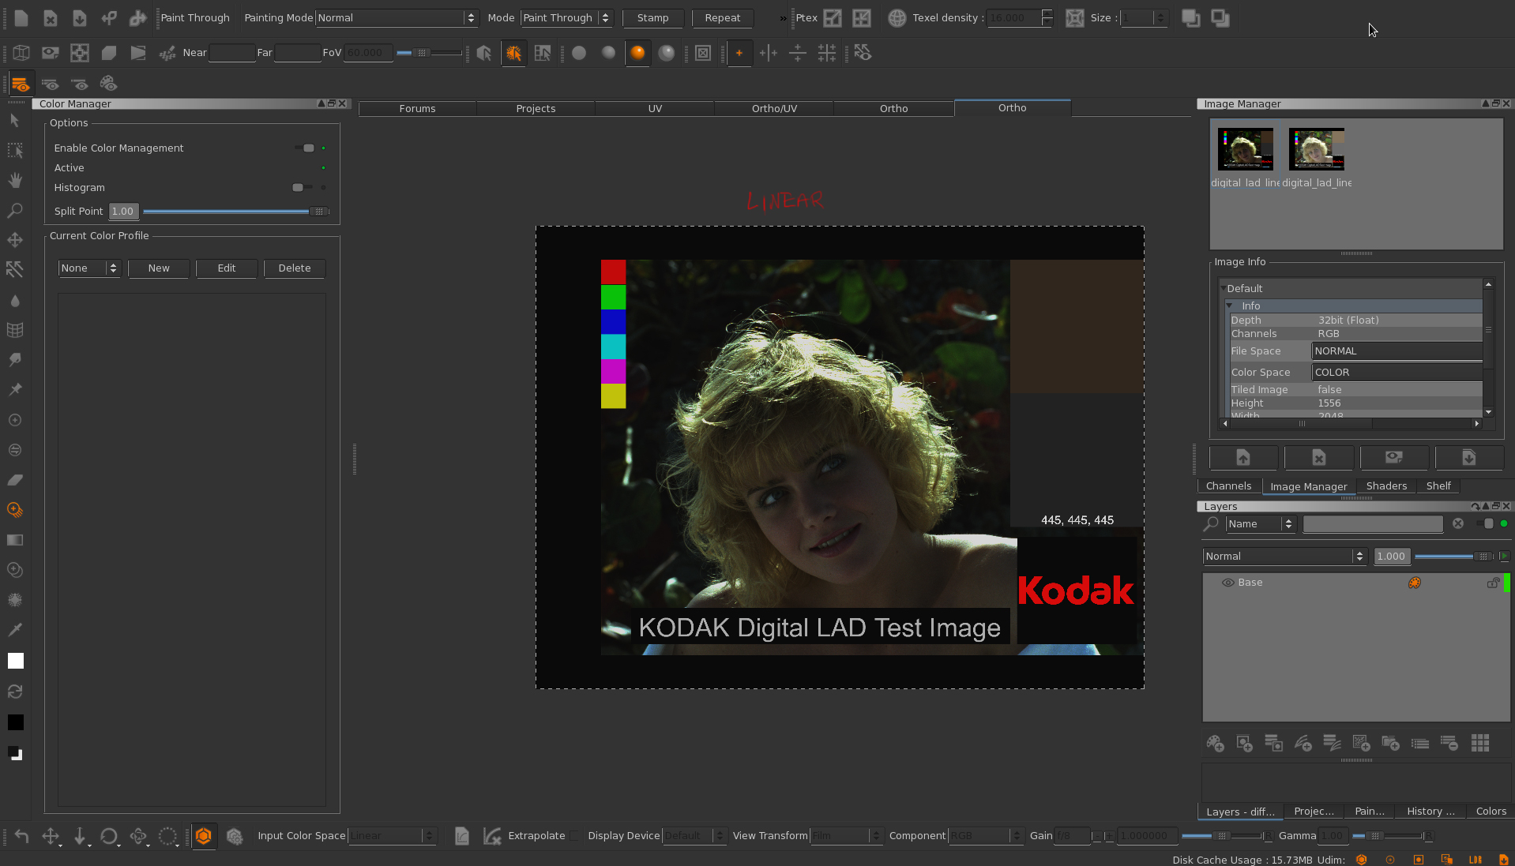Click the palette-with-eye icon in third toolbar row

coord(109,83)
